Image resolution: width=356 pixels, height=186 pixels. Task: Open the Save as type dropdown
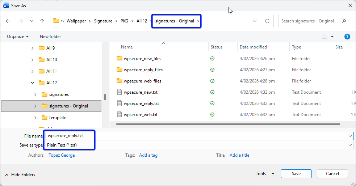pos(350,145)
